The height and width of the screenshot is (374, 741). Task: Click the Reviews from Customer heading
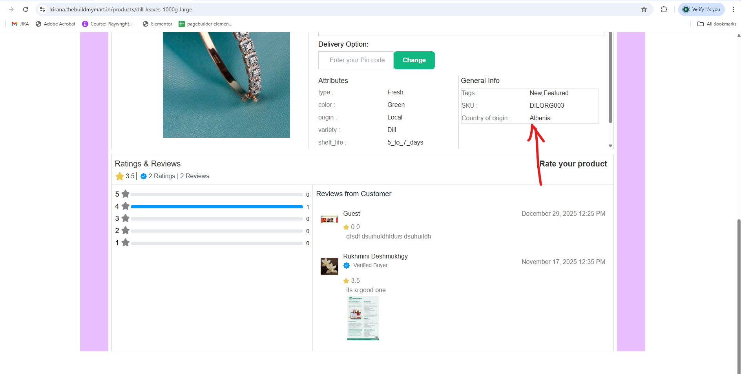coord(354,194)
